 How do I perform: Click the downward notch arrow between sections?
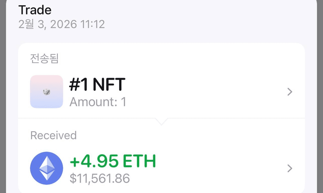coord(161,122)
